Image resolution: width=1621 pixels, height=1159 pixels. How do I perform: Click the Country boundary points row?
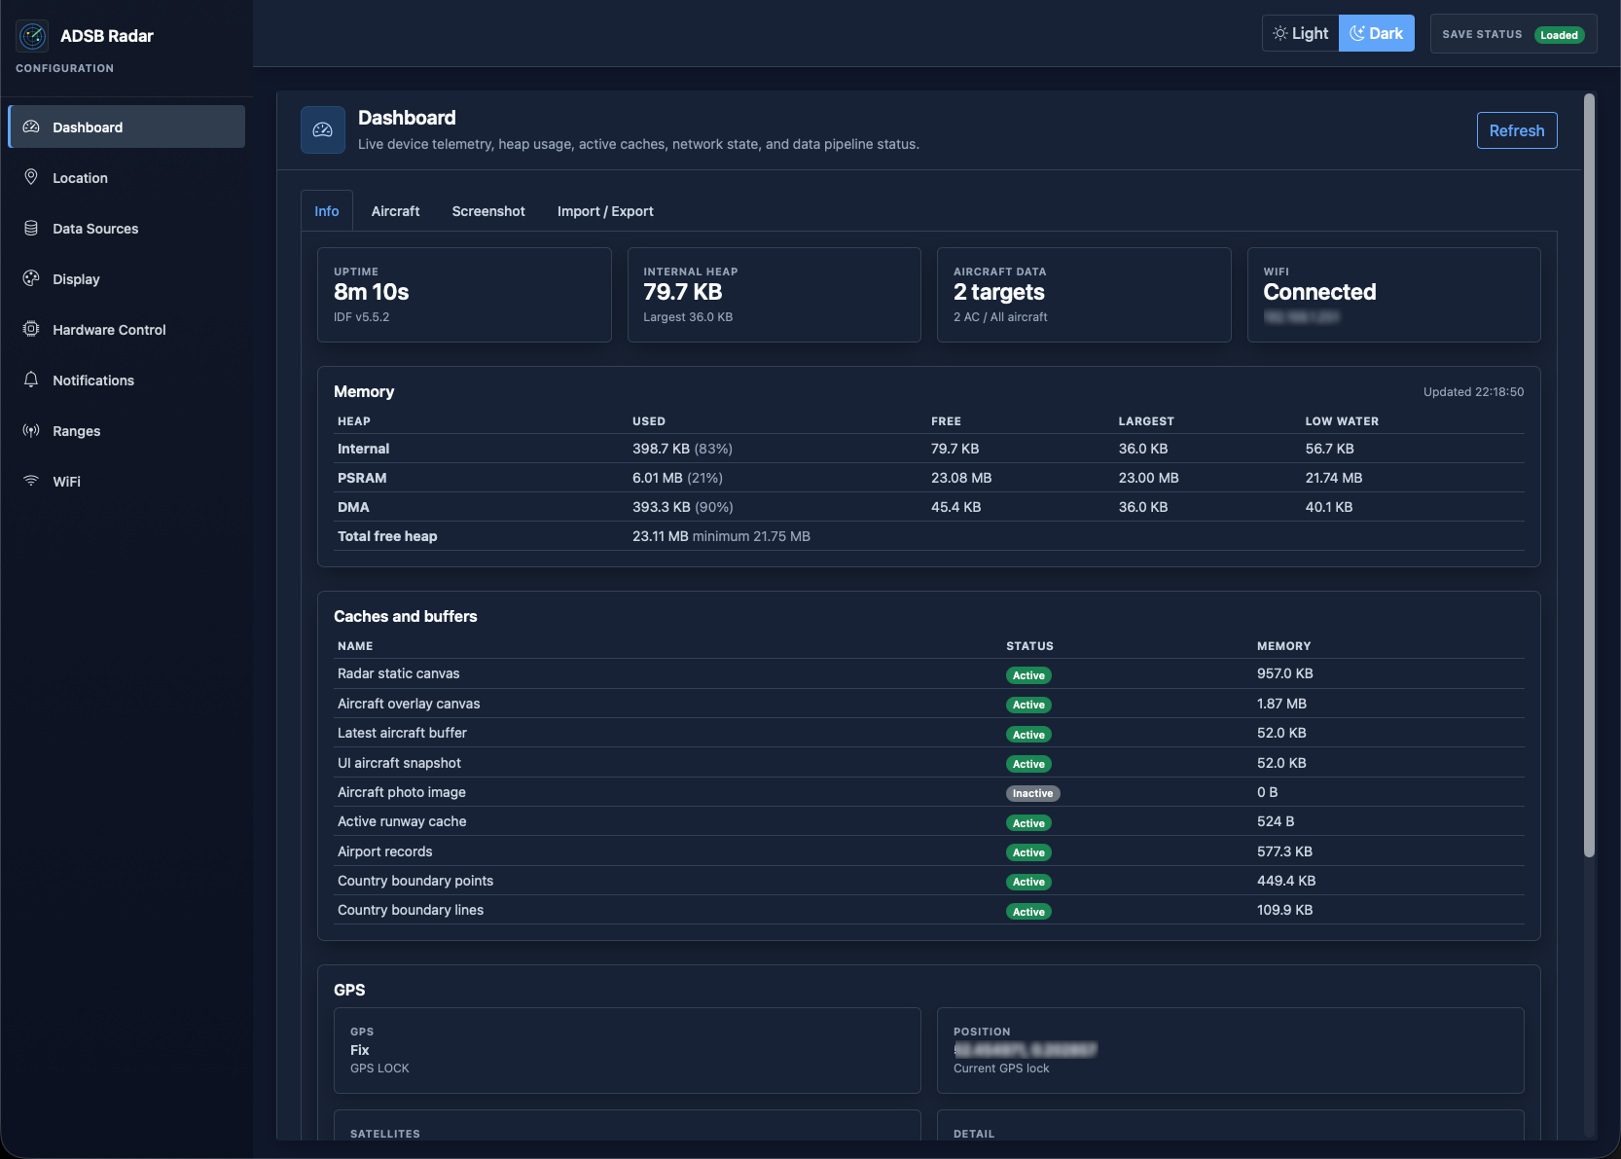click(929, 881)
